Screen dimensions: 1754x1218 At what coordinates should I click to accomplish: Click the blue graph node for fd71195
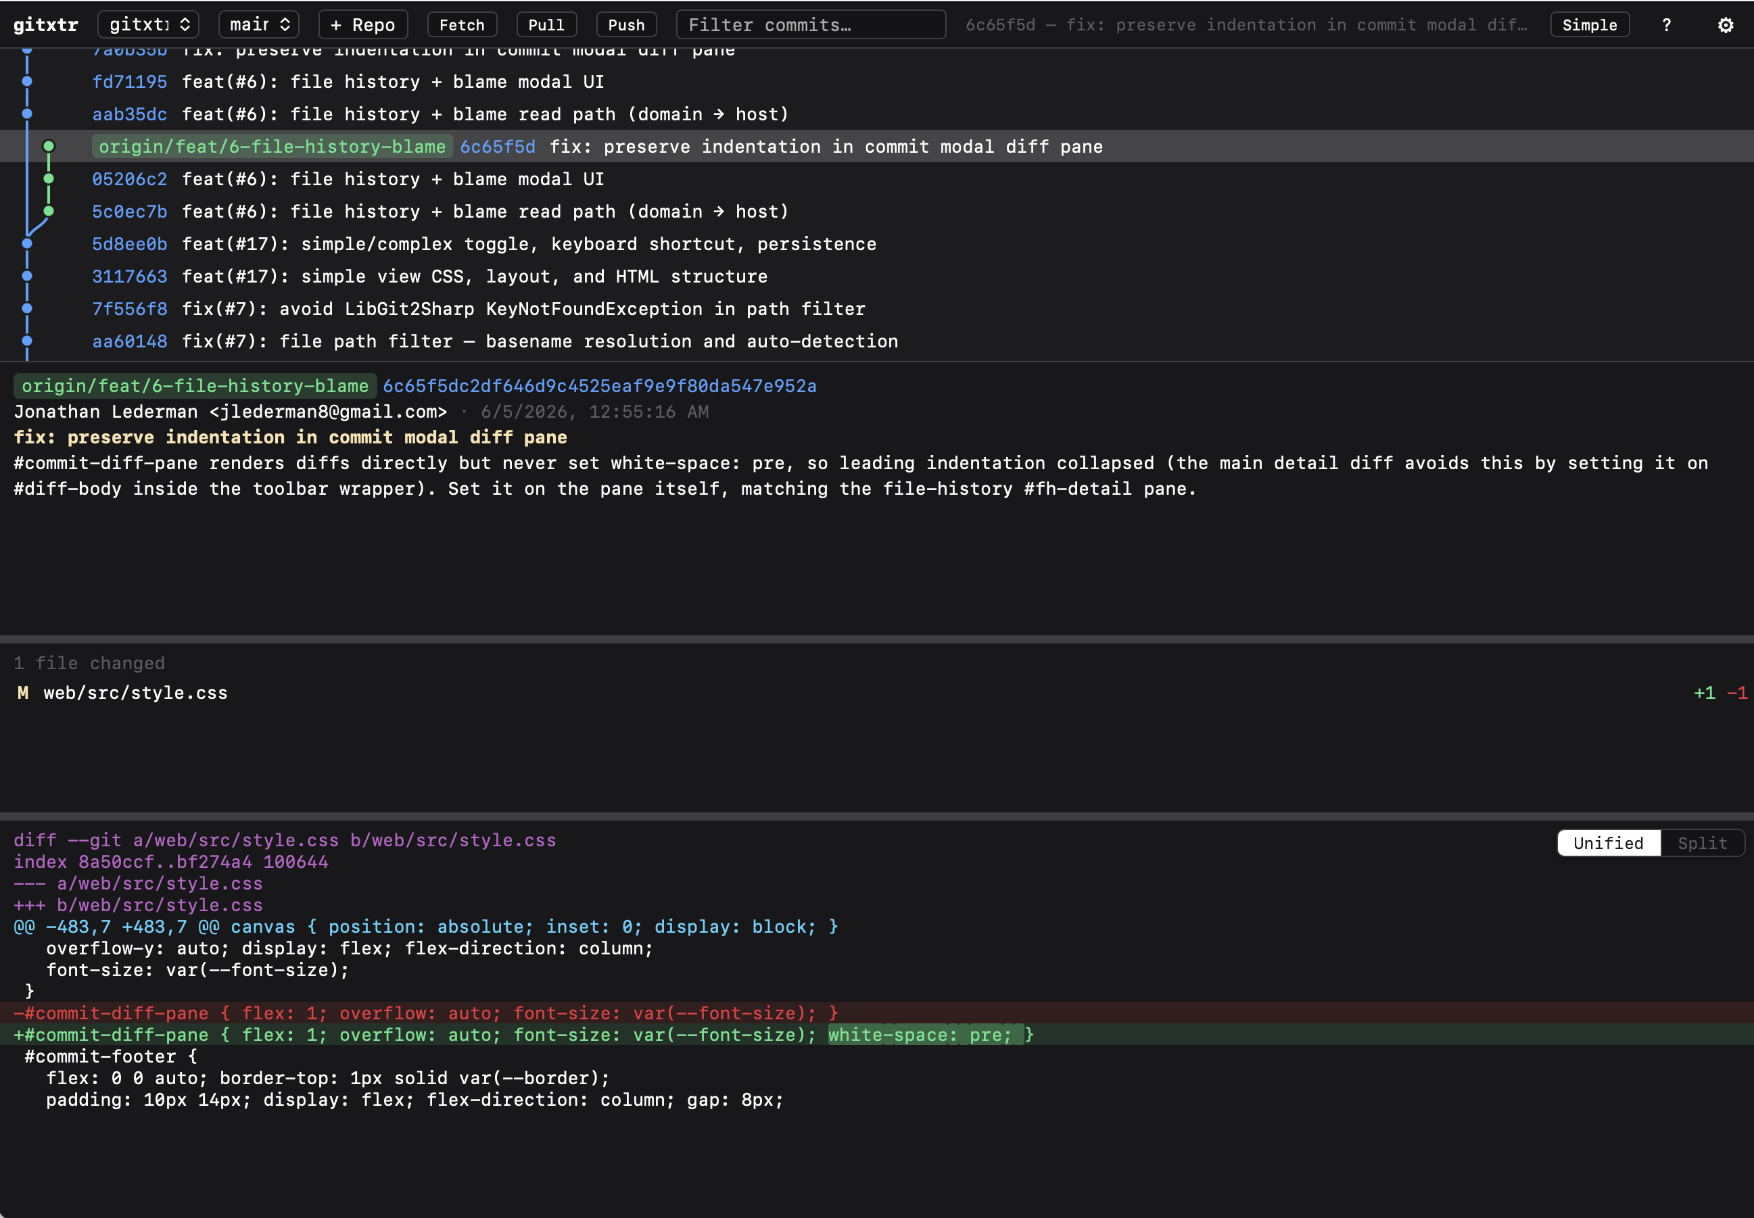click(27, 81)
